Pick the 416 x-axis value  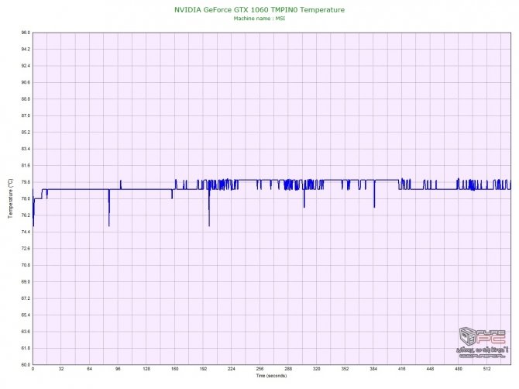(402, 369)
